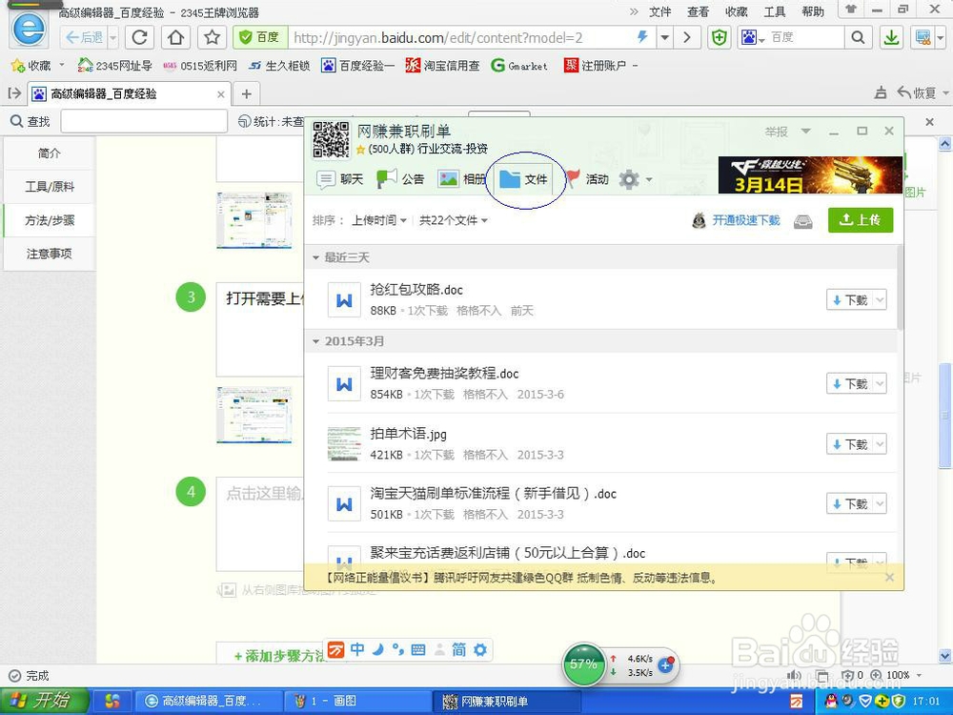Click the 开通极速下载 link

[x=746, y=220]
